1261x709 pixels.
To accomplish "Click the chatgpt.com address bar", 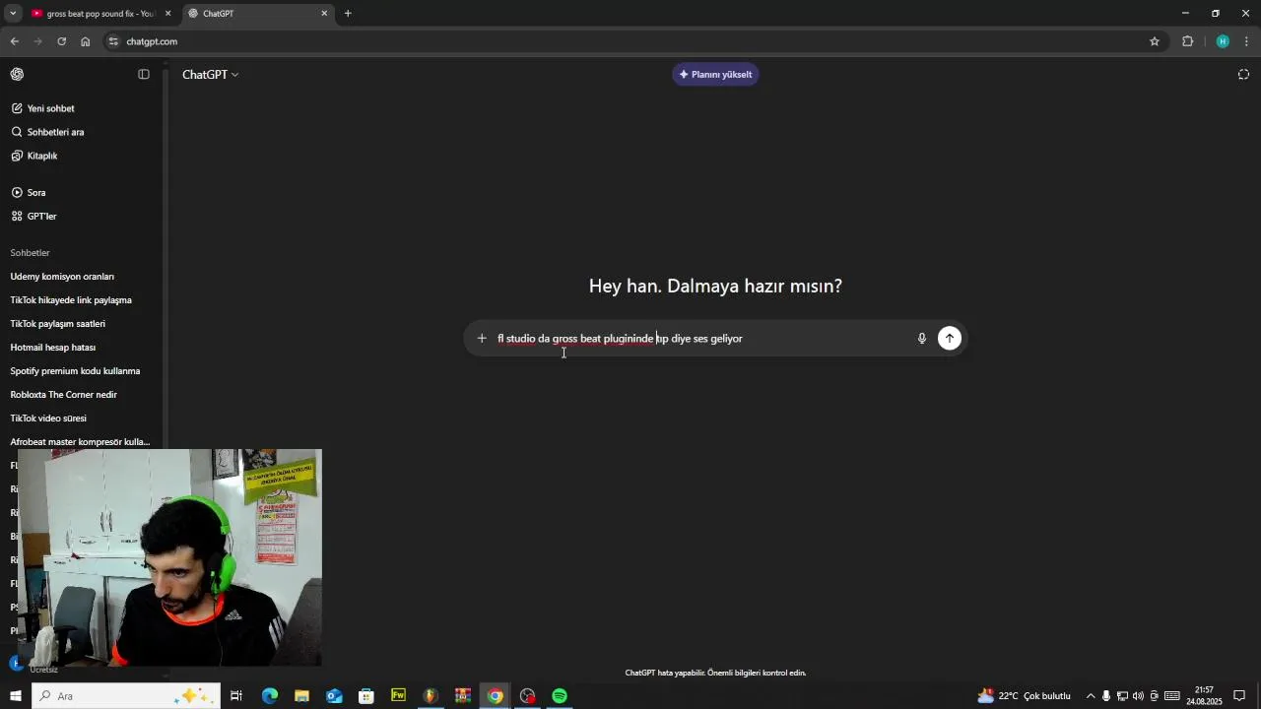I will click(x=630, y=41).
